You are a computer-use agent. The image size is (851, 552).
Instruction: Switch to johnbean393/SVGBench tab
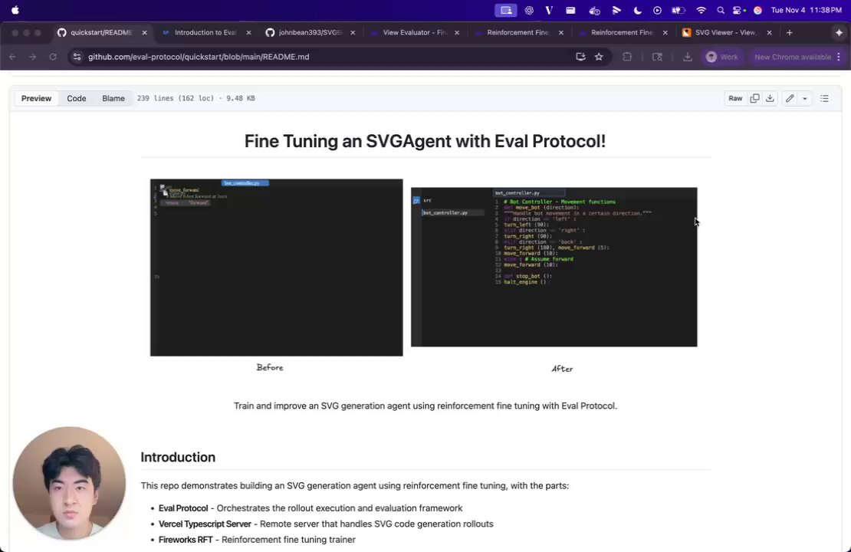click(x=310, y=32)
